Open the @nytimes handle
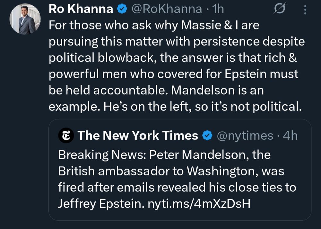This screenshot has height=229, width=321. 245,136
